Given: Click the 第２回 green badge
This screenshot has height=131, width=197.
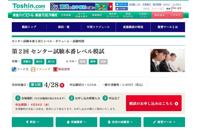Looking at the screenshot, I should [x=36, y=85].
